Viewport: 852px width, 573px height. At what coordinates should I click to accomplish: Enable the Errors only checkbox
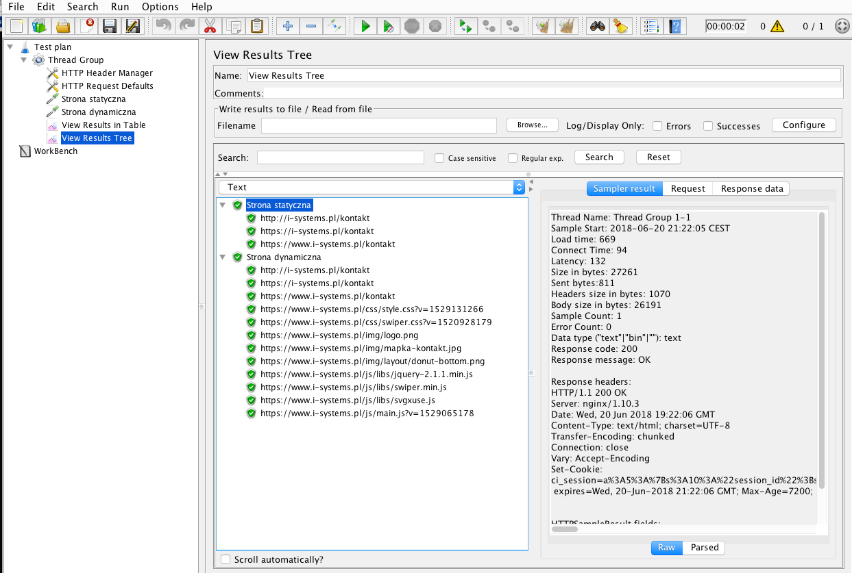[x=657, y=126]
